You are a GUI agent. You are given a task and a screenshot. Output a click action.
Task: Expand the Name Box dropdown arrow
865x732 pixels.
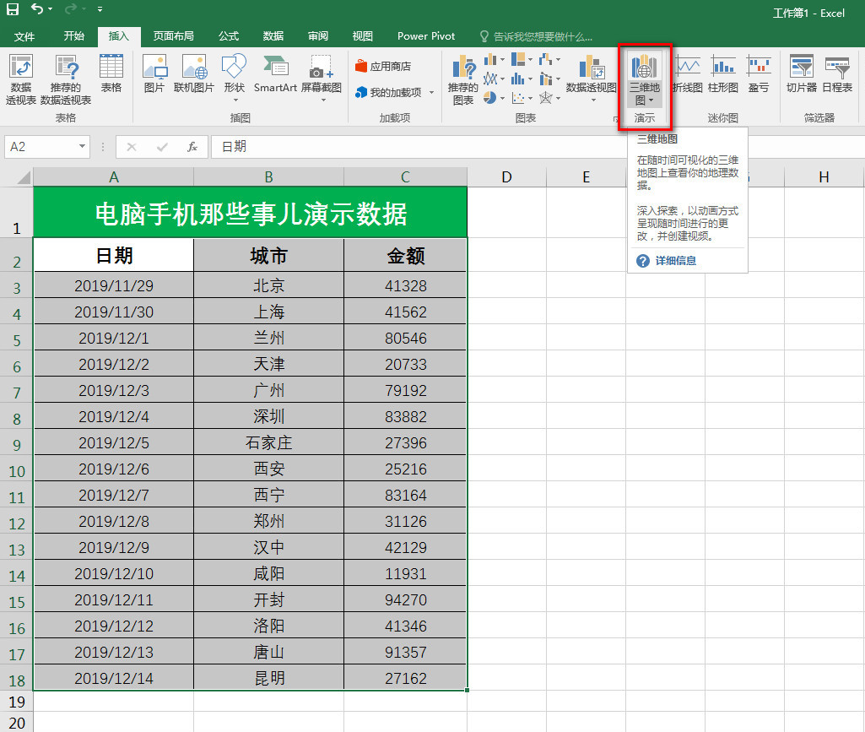point(81,146)
